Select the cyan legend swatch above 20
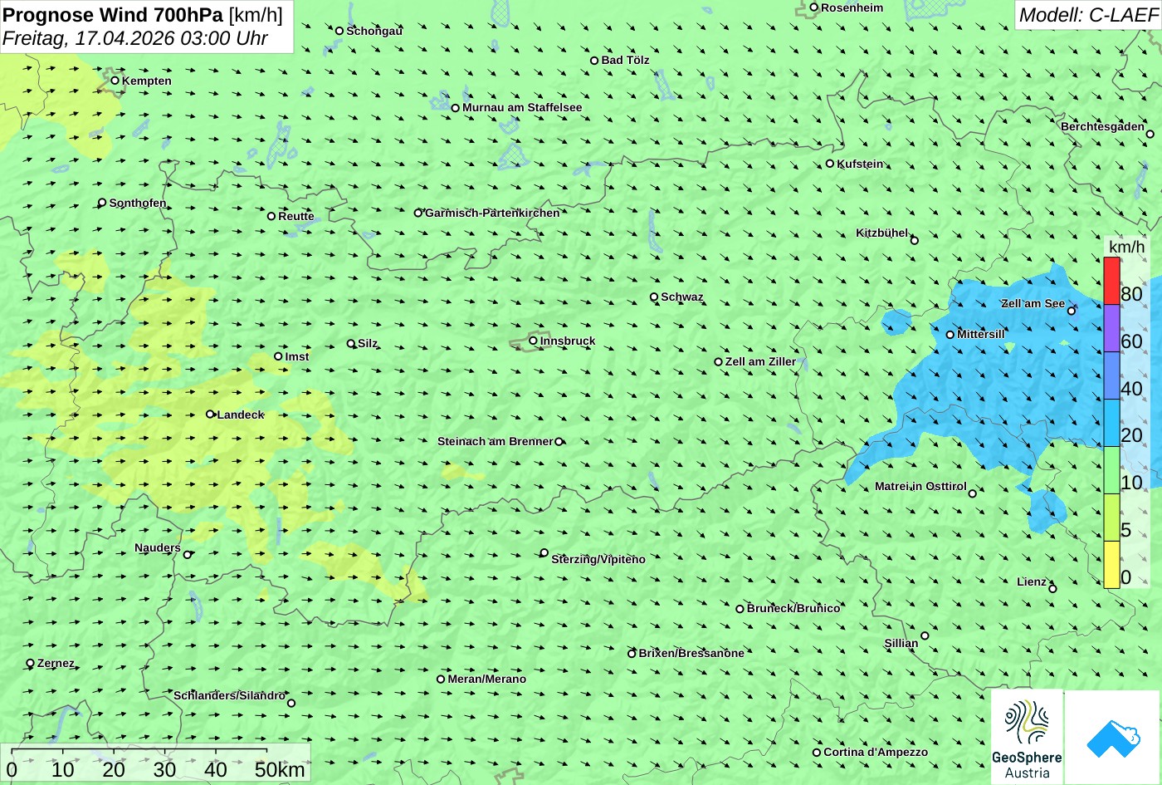The width and height of the screenshot is (1162, 785). [x=1111, y=423]
